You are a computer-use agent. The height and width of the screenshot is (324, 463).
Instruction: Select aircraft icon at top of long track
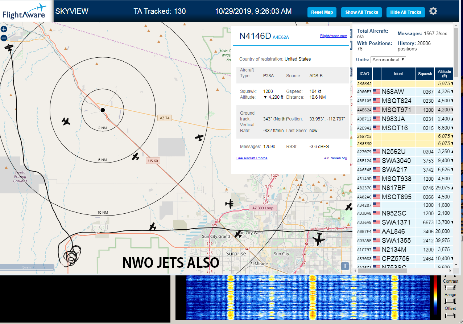pyautogui.click(x=9, y=48)
